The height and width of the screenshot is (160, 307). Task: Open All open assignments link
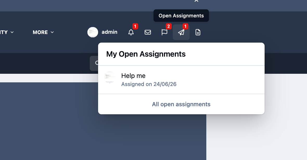click(181, 104)
